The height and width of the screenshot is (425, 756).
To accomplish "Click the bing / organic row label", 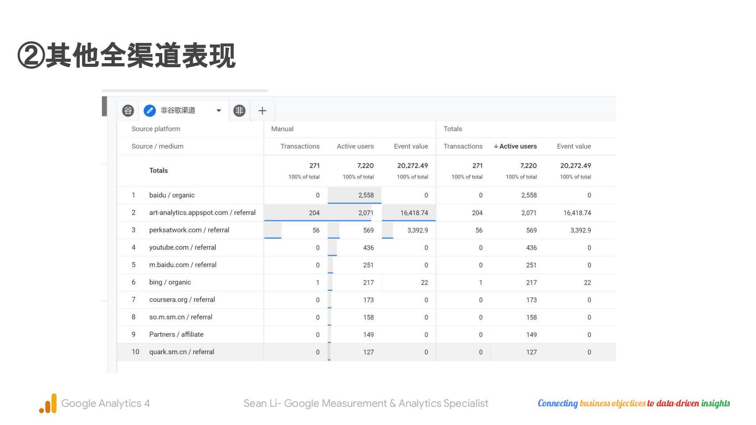I will coord(170,282).
